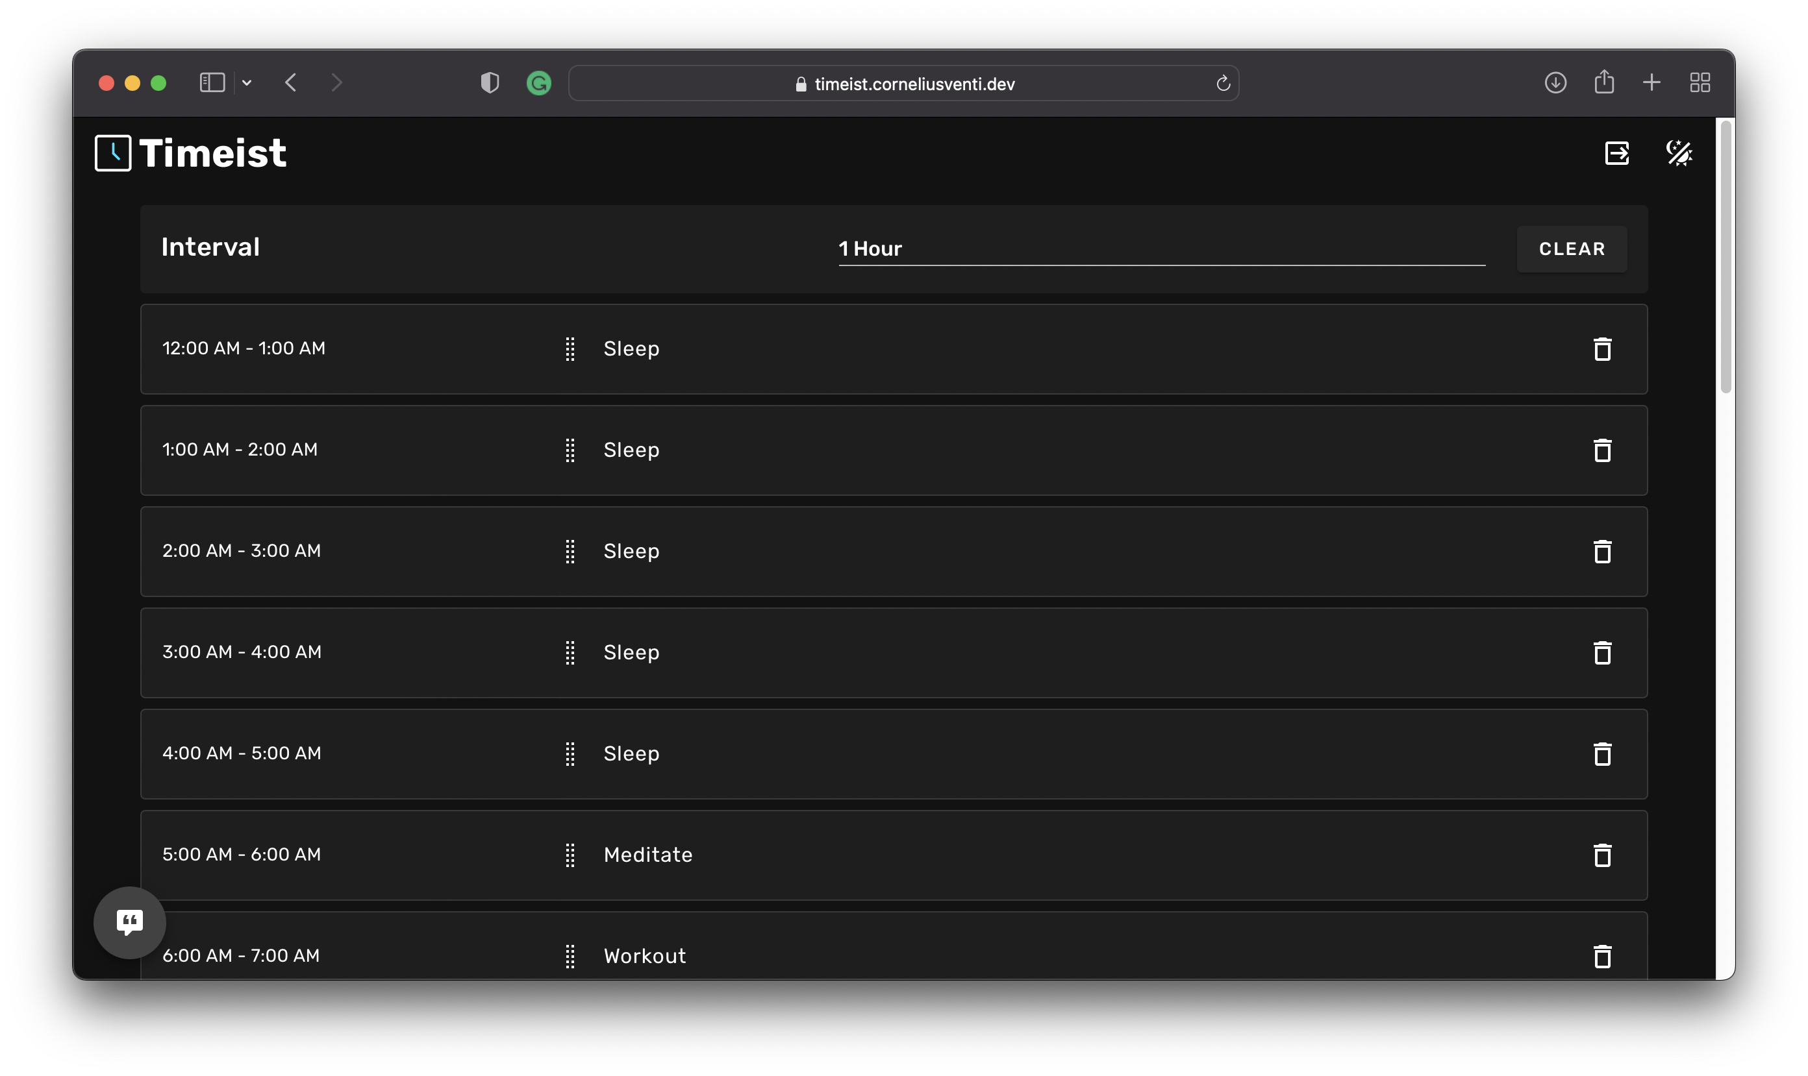Remove the 6:00 AM Workout entry
1808x1076 pixels.
(x=1602, y=956)
